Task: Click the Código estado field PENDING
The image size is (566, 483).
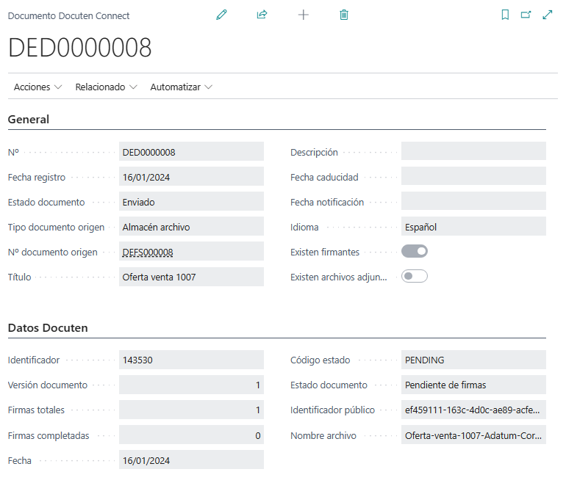Action: [473, 360]
